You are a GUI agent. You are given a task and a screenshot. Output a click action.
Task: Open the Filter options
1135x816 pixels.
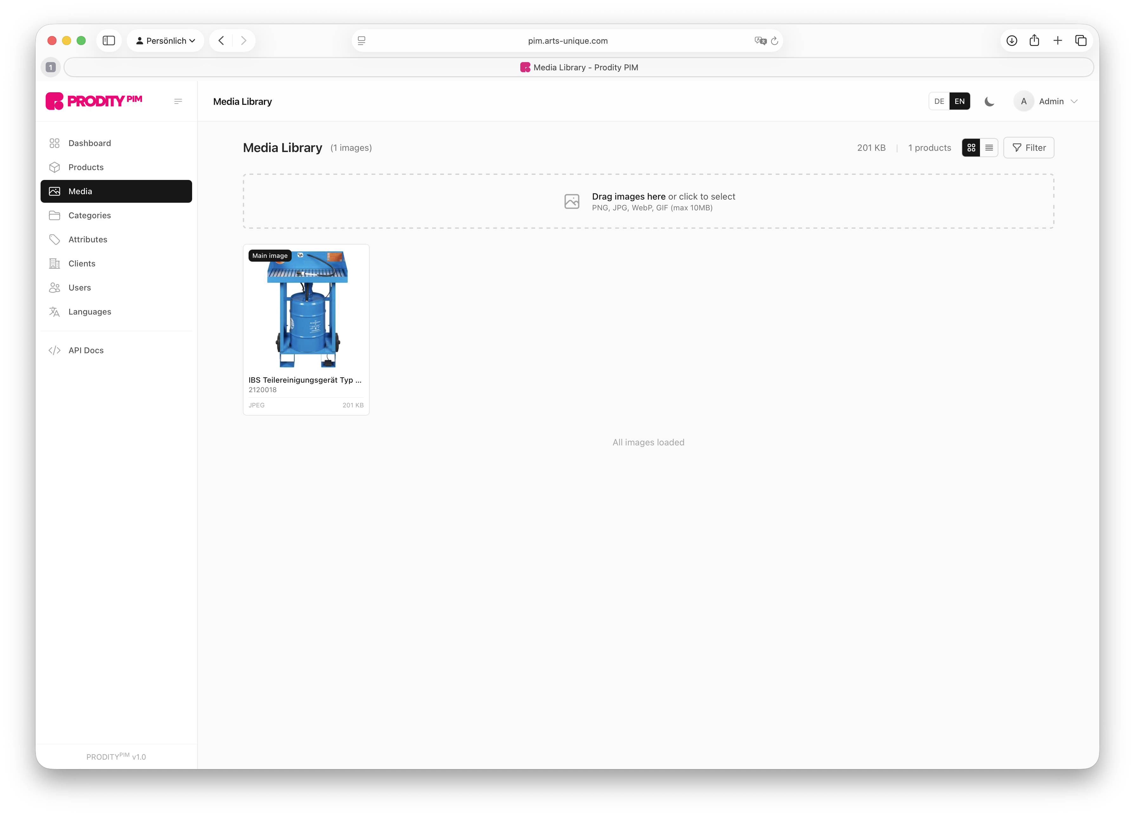1028,148
